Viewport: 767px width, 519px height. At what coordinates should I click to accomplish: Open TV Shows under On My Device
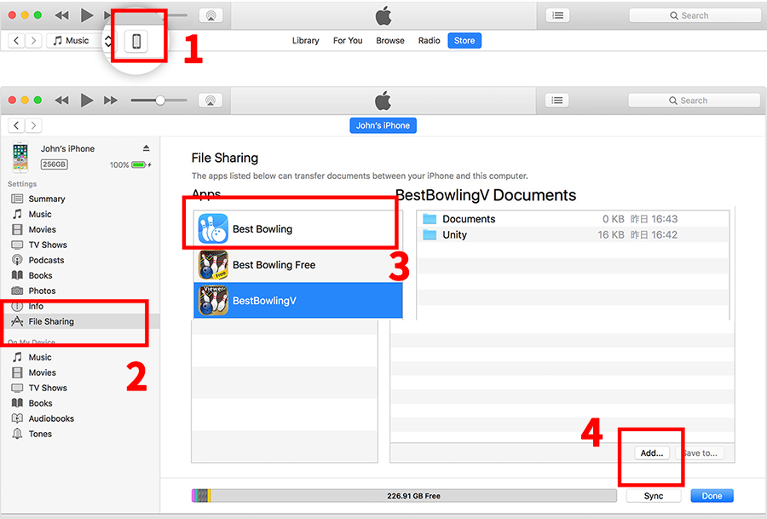click(48, 388)
